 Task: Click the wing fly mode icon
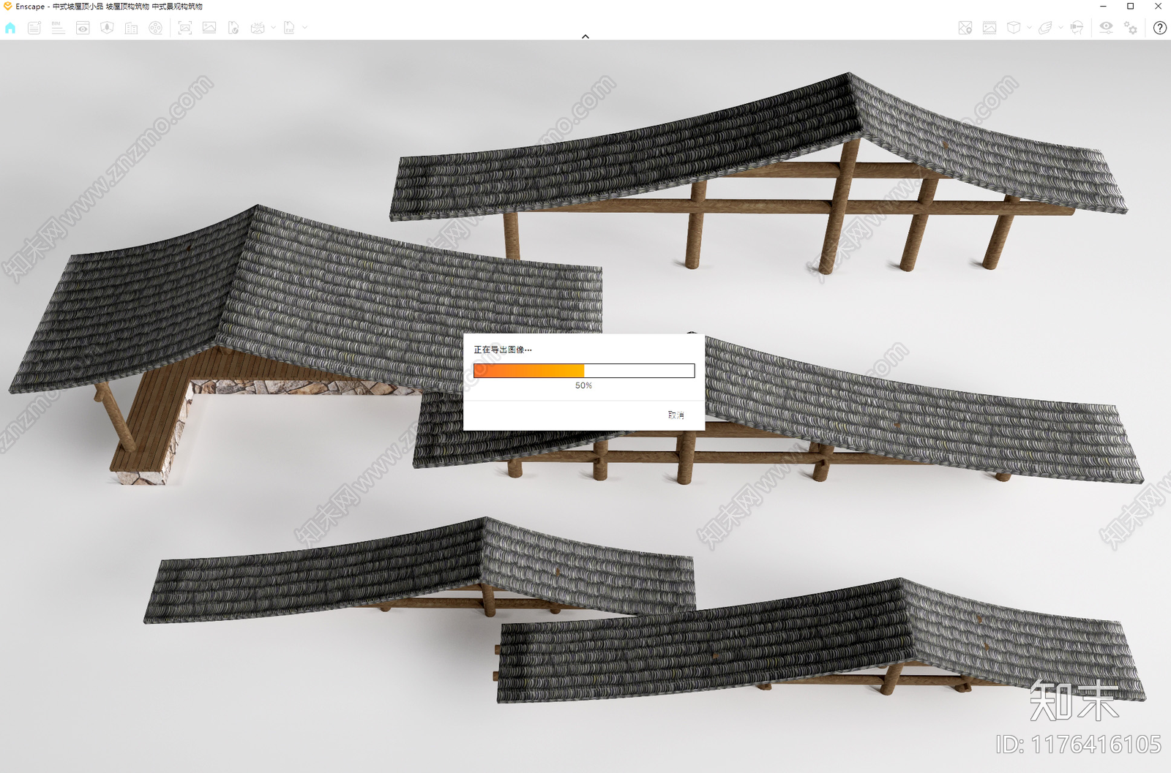pyautogui.click(x=1045, y=28)
